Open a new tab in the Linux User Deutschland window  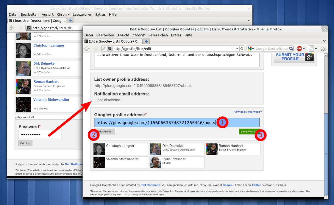(70, 20)
